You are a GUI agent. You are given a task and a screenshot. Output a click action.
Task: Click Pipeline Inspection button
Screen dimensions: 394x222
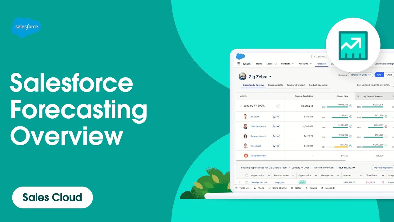(x=383, y=168)
